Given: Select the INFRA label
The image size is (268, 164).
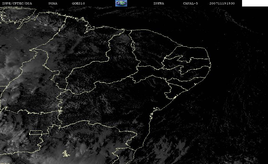Looking at the screenshot, I should [159, 4].
